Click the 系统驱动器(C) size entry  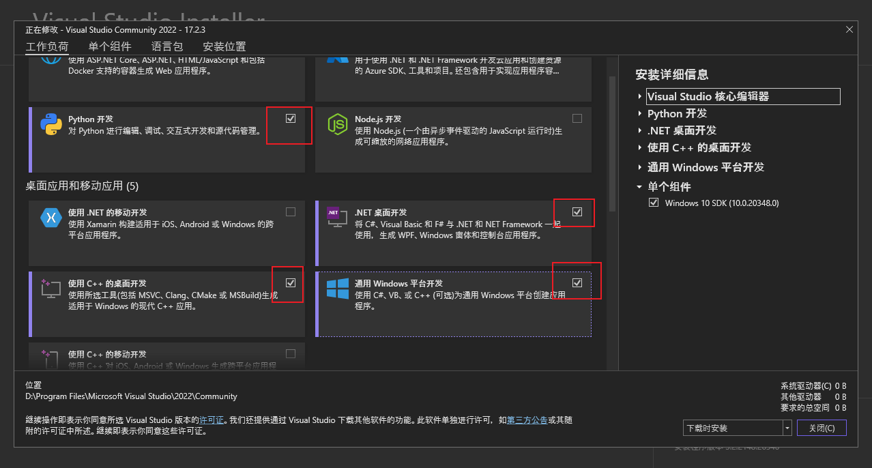point(813,386)
